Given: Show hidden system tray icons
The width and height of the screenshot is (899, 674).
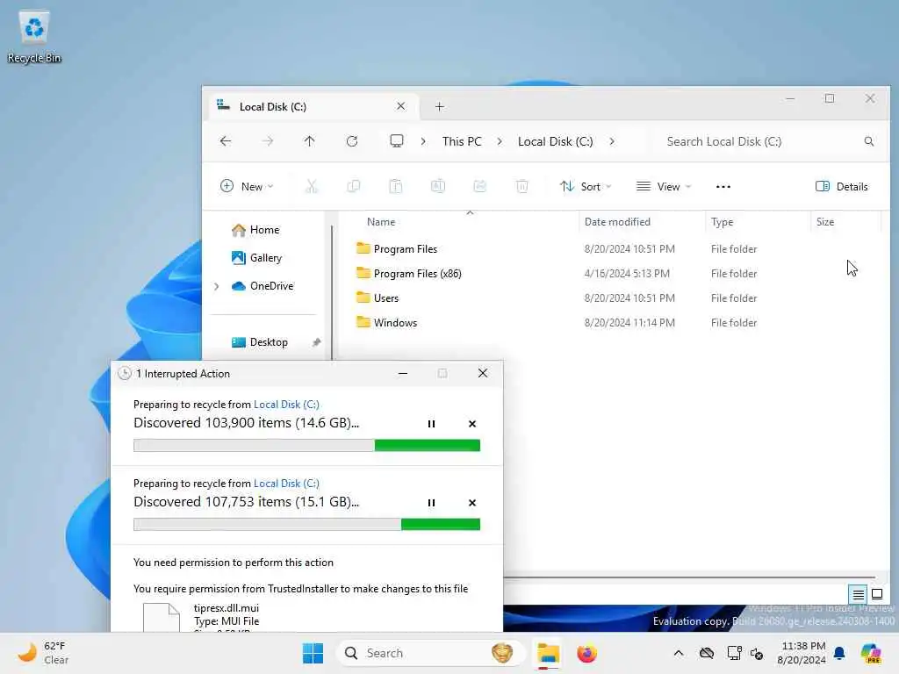Looking at the screenshot, I should coord(679,653).
